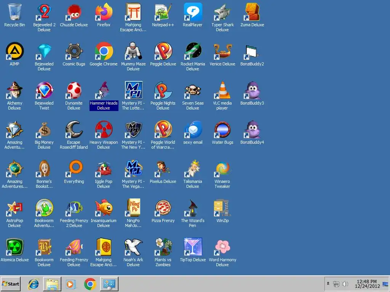Click the sexy email shortcut
Viewport: 390px width, 292px height.
[x=193, y=129]
